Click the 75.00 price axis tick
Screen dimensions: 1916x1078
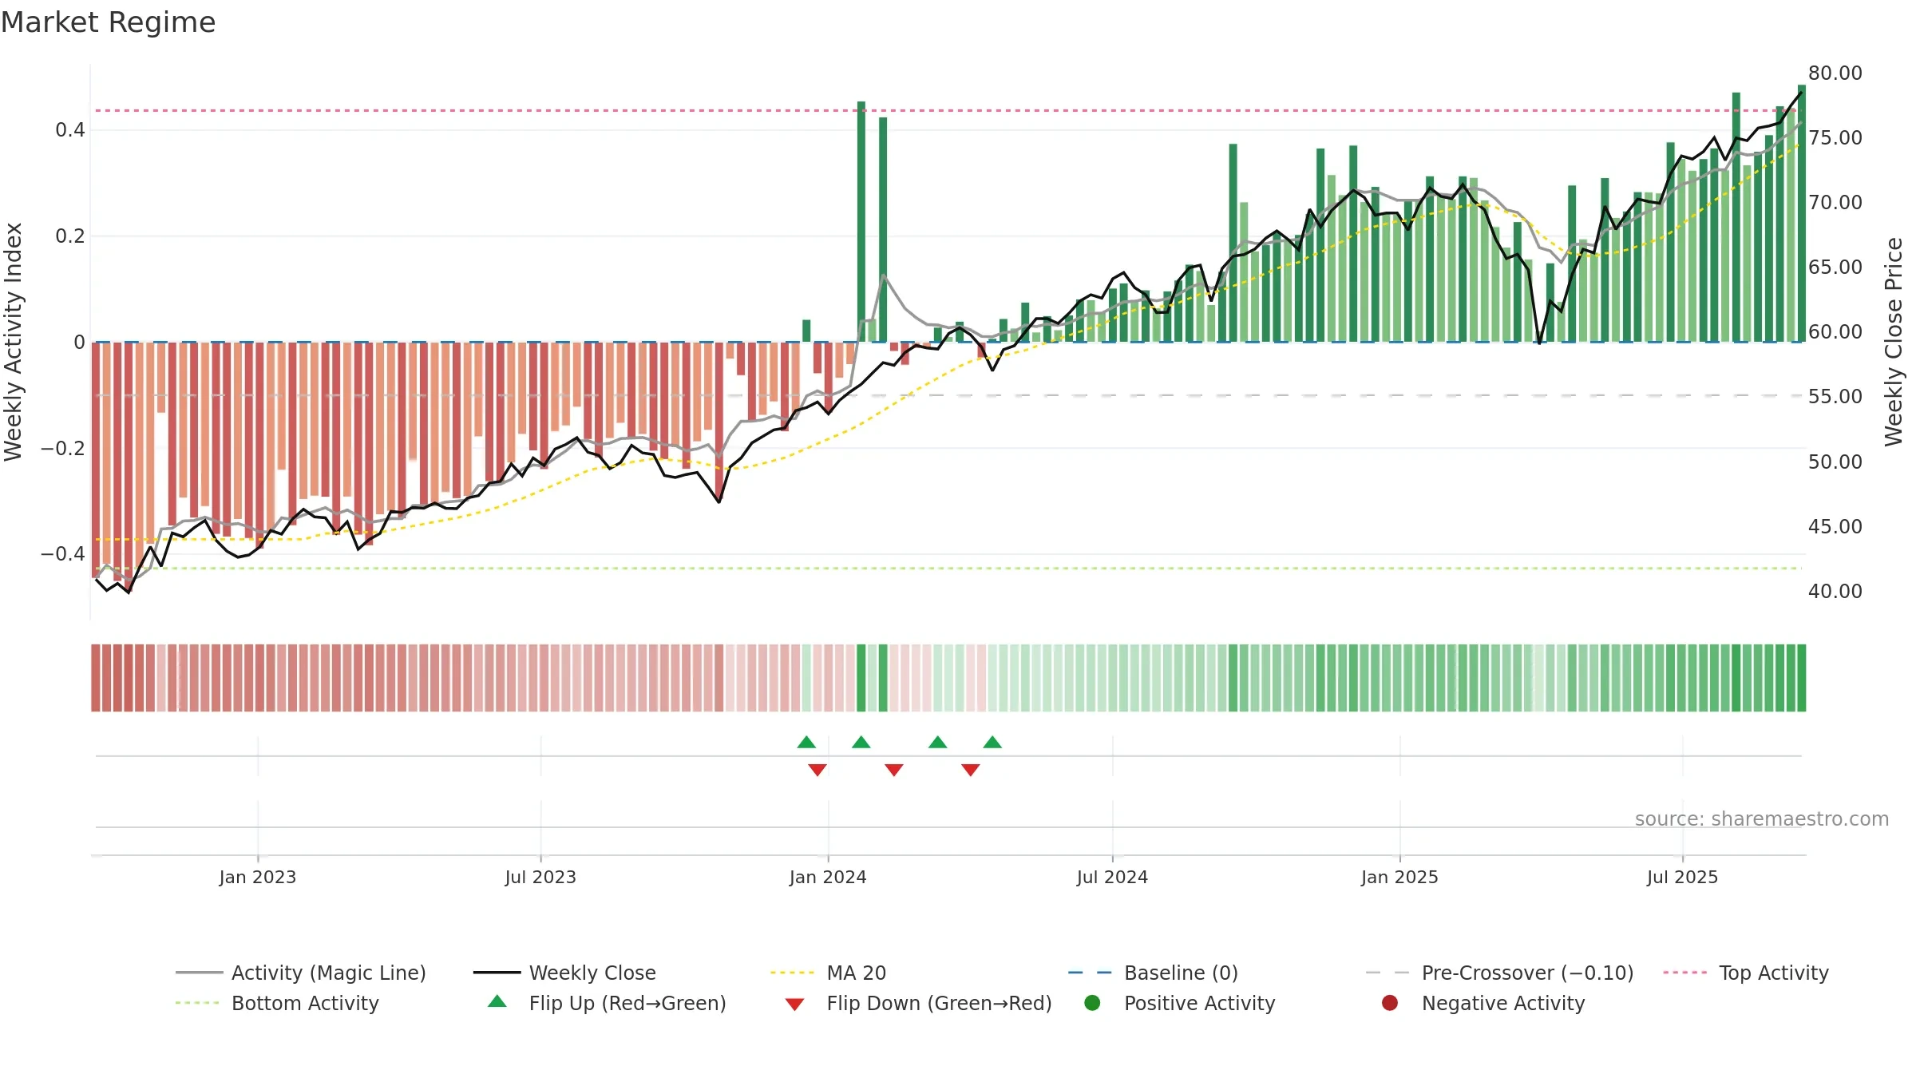pos(1835,137)
